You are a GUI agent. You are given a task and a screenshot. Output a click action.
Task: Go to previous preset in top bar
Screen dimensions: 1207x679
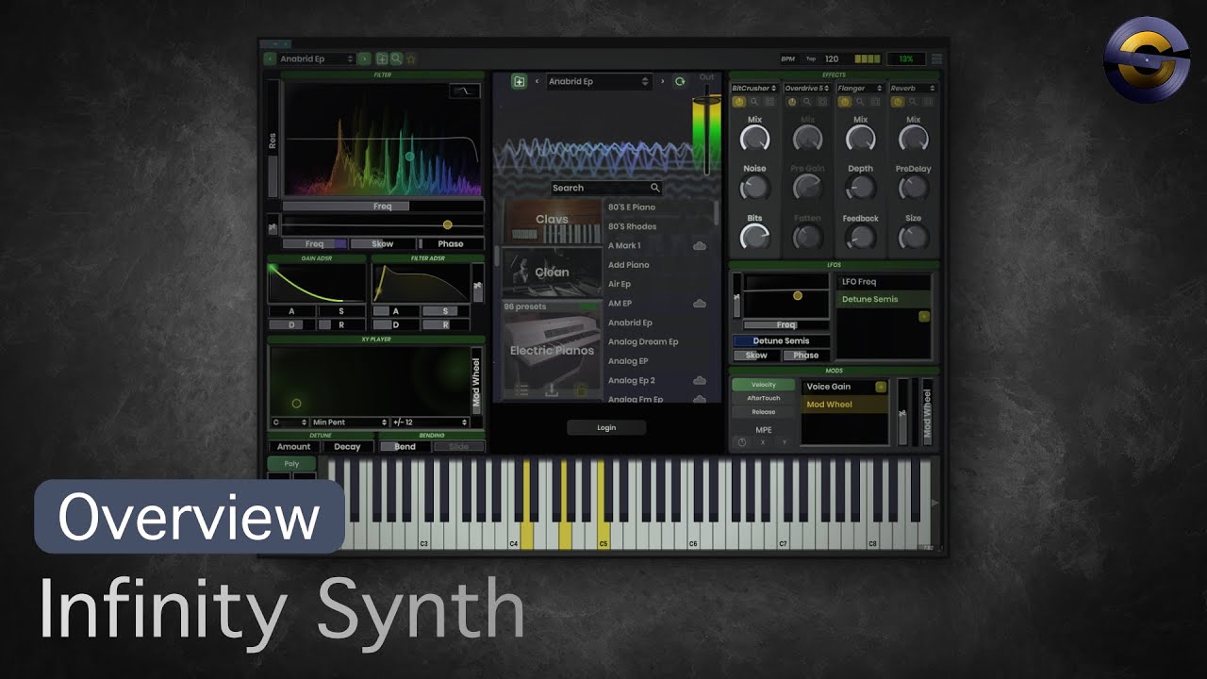click(x=270, y=58)
